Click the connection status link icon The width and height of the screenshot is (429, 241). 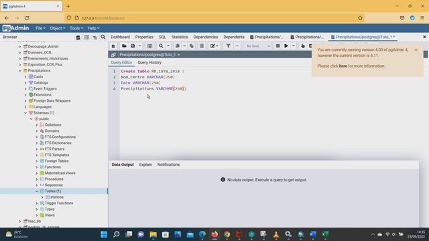(x=113, y=55)
